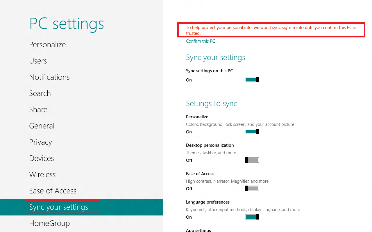Go to Ease of Access category
372x232 pixels.
coord(53,191)
